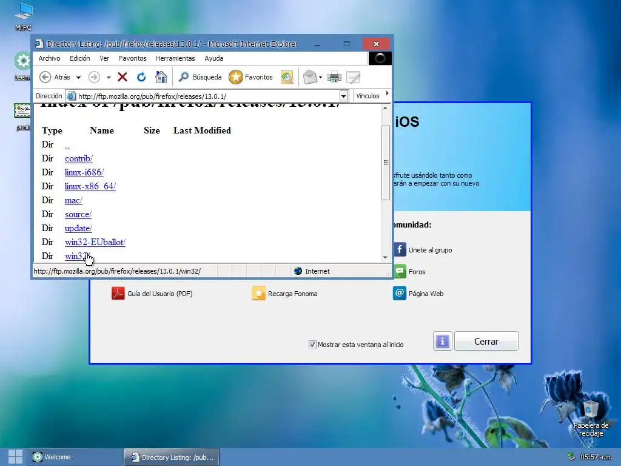Open the Herramientas menu
The width and height of the screenshot is (621, 466).
pyautogui.click(x=175, y=58)
